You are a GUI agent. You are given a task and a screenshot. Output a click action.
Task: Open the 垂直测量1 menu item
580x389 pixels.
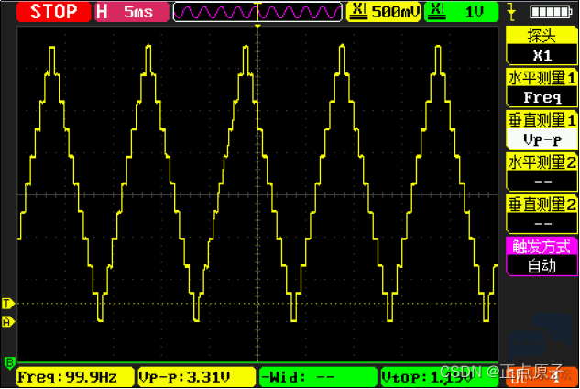click(542, 120)
